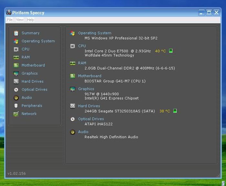
Task: Open Audio via the speaker icon in sidebar
Action: (x=16, y=98)
